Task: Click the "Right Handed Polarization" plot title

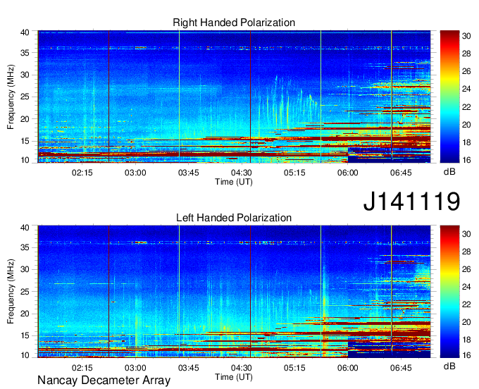Action: pyautogui.click(x=234, y=23)
